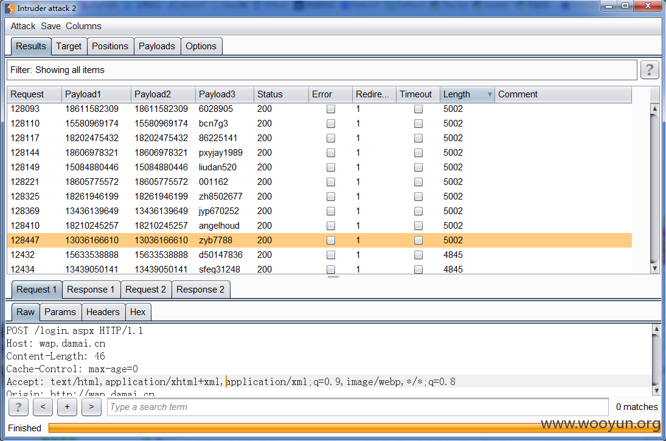This screenshot has width=666, height=441.
Task: Sort table by Status column
Action: (281, 94)
